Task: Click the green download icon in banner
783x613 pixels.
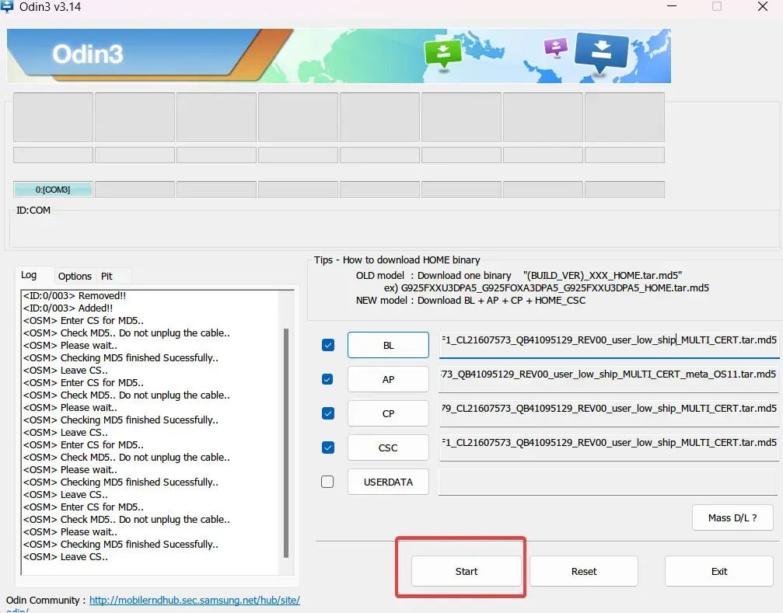Action: [442, 53]
